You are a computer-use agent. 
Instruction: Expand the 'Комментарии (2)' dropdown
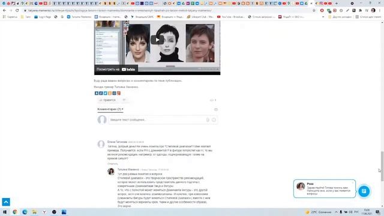tap(110, 109)
